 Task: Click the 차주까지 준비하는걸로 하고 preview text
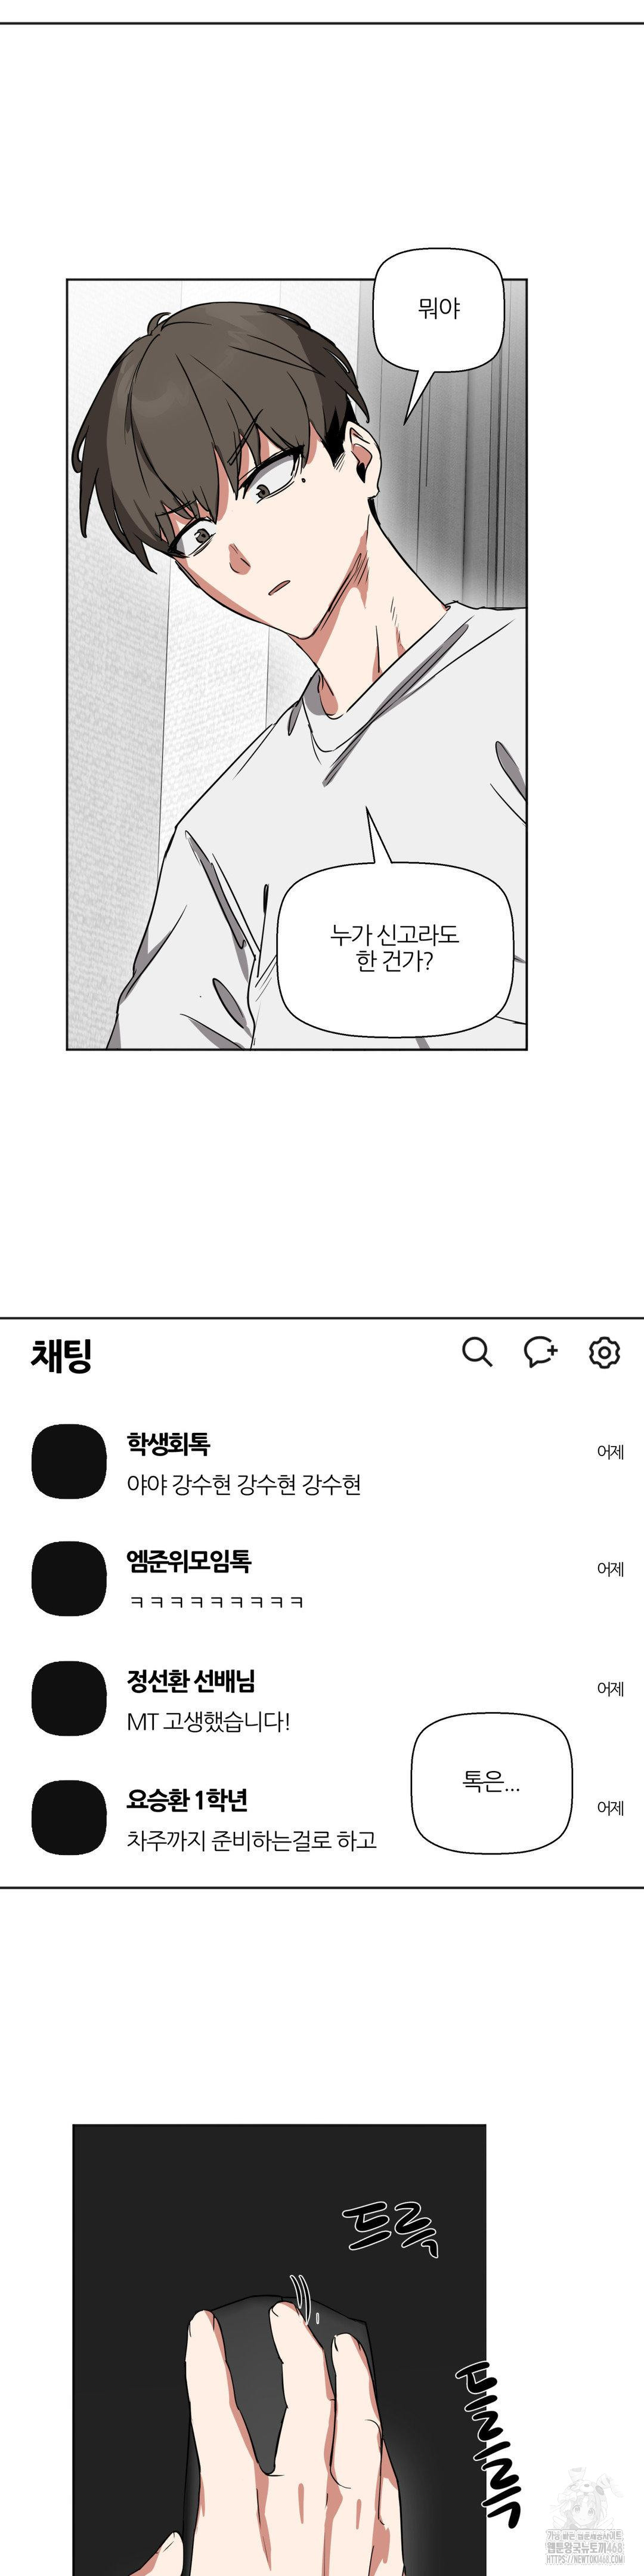click(251, 1839)
